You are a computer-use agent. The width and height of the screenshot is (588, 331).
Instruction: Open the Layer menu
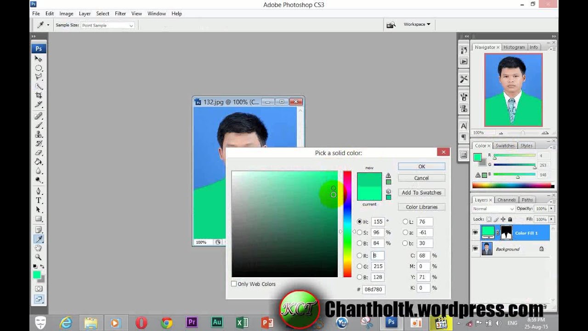coord(85,14)
